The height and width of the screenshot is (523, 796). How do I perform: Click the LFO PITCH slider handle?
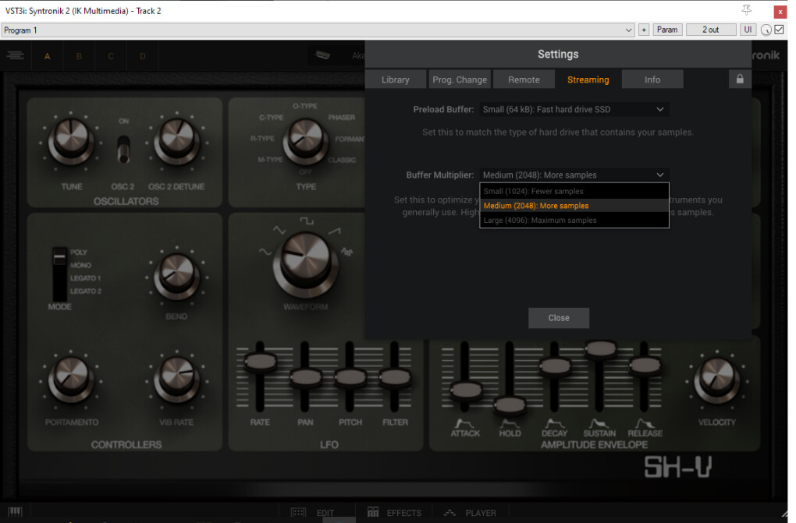pos(350,377)
